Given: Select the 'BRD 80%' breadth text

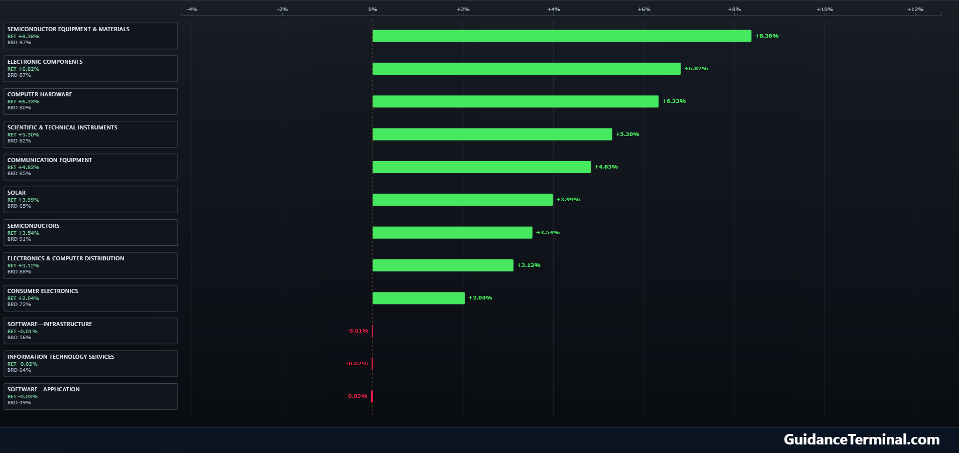Looking at the screenshot, I should click(19, 108).
